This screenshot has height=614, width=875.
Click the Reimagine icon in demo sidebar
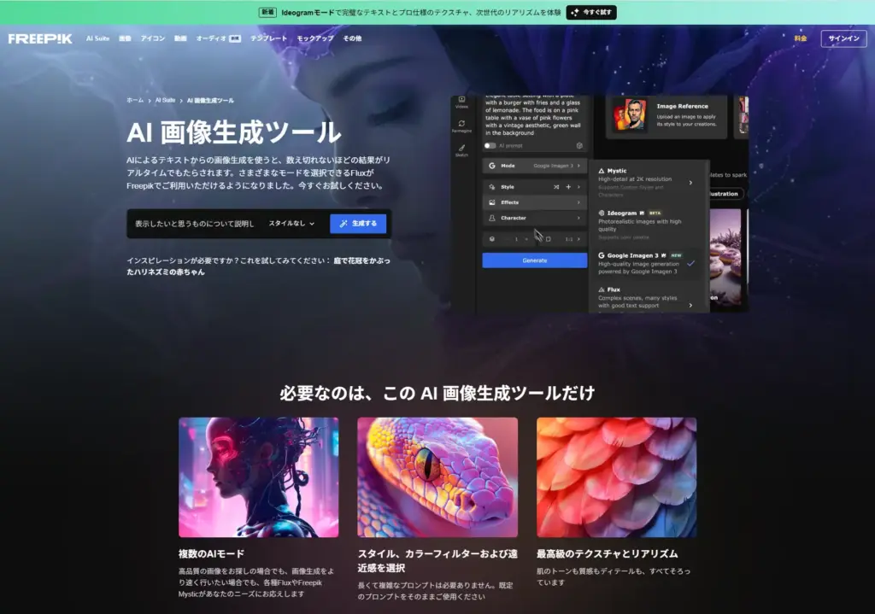pyautogui.click(x=461, y=126)
